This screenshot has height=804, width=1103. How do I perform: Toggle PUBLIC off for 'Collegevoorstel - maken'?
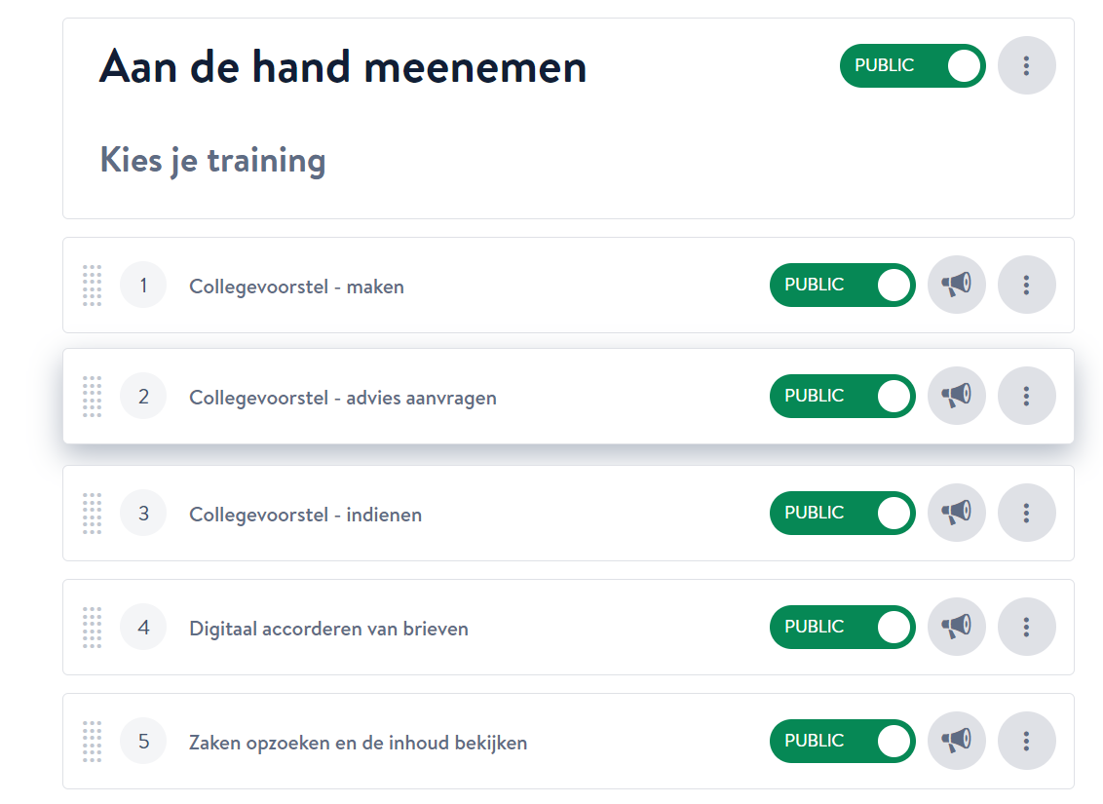point(842,285)
